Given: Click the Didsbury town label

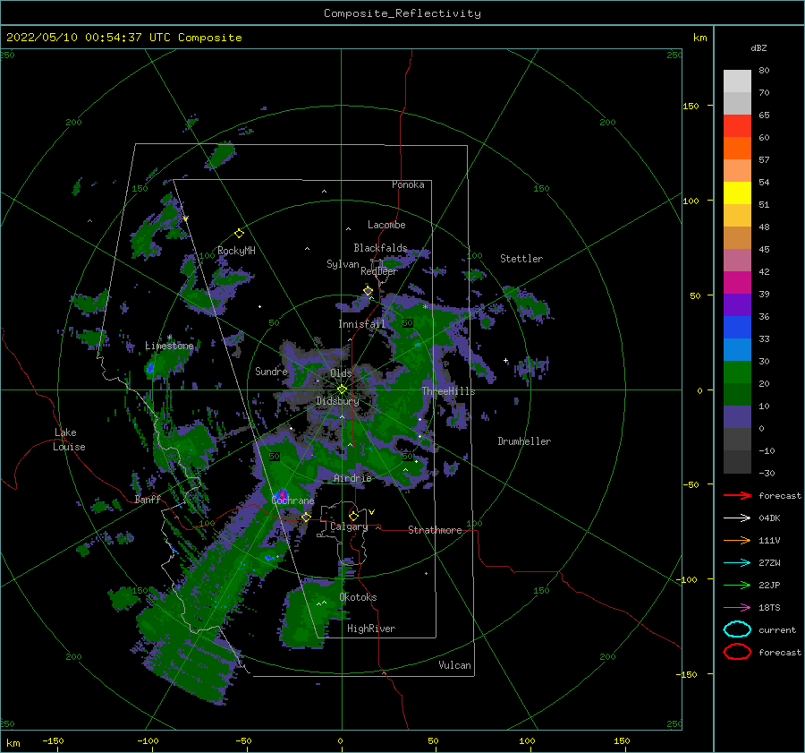Looking at the screenshot, I should (337, 401).
